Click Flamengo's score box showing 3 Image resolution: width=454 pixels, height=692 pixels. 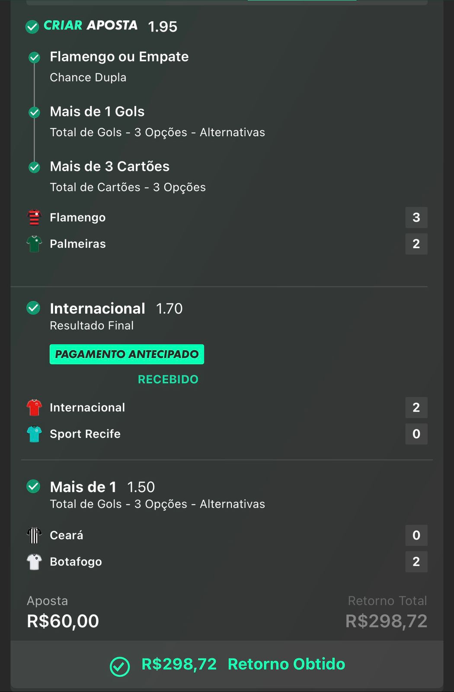[416, 218]
